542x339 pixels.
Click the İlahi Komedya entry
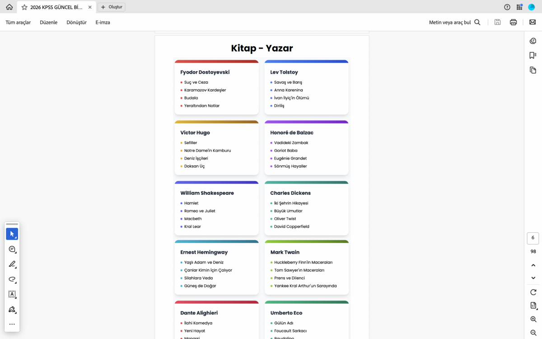pyautogui.click(x=198, y=323)
